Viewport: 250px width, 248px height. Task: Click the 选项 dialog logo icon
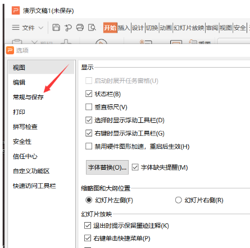pyautogui.click(x=10, y=50)
